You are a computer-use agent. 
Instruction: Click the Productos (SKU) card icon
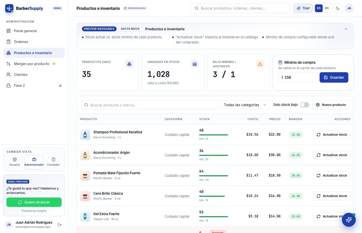coord(129,64)
